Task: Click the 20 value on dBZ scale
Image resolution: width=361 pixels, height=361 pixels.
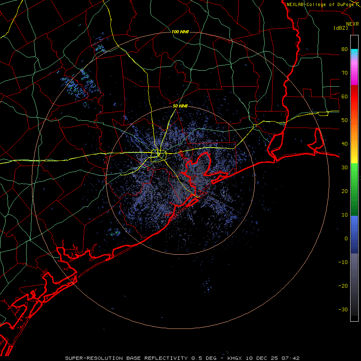Action: (345, 191)
